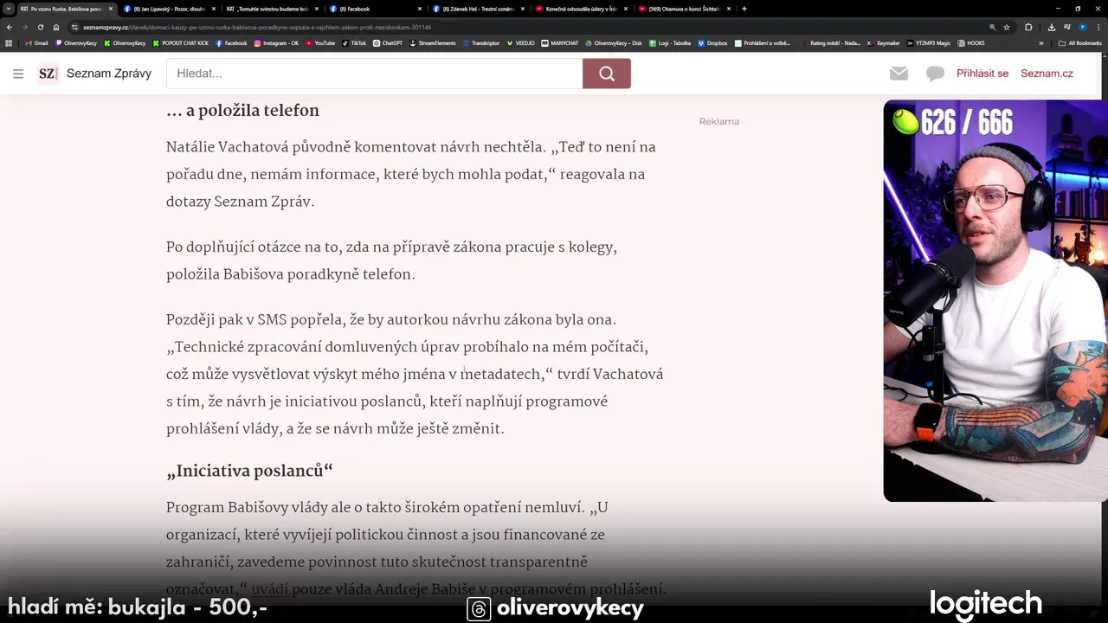Open the Dropbox bookmark
Screen dimensions: 1108x623
(x=712, y=42)
